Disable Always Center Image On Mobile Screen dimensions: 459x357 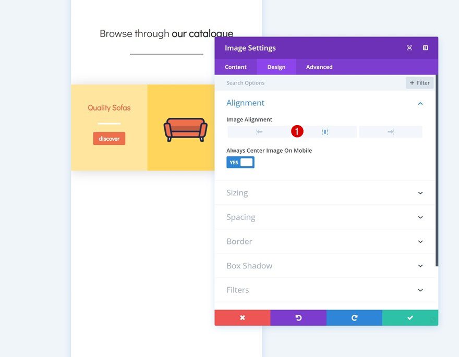(240, 162)
